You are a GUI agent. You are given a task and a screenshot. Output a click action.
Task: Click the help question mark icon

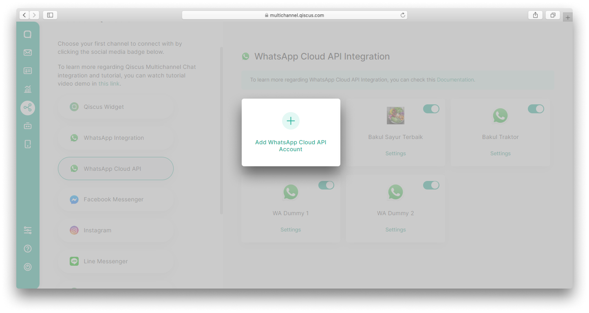[x=28, y=249]
